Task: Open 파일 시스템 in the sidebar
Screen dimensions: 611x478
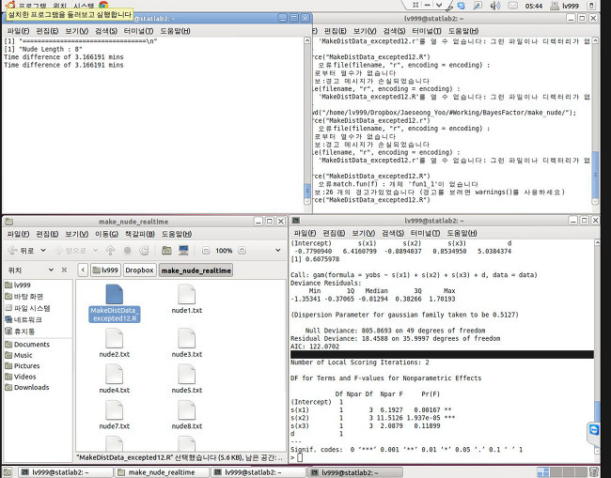Action: tap(27, 308)
